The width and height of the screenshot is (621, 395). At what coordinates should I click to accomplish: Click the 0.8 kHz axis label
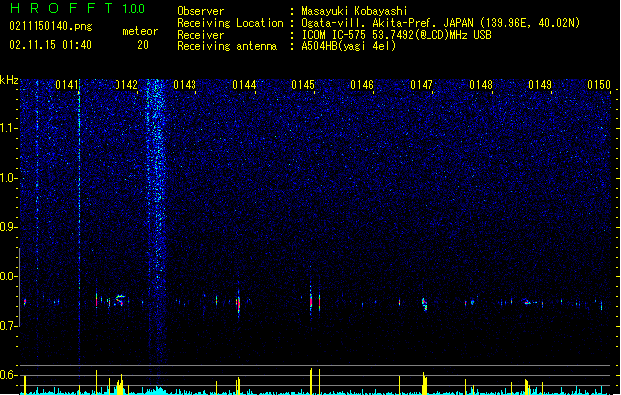click(9, 276)
